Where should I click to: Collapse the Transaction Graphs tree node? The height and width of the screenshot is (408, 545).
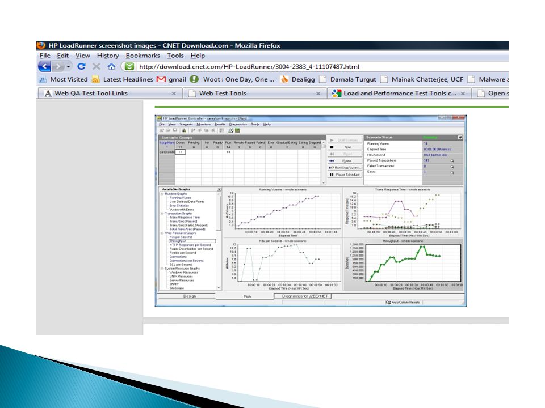tap(162, 214)
